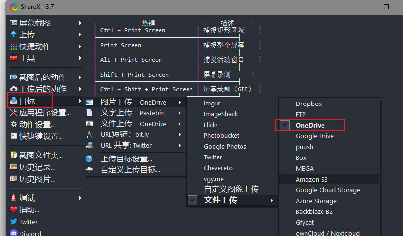Expand the 上传 submenu arrow
Image resolution: width=403 pixels, height=236 pixels.
pos(80,35)
